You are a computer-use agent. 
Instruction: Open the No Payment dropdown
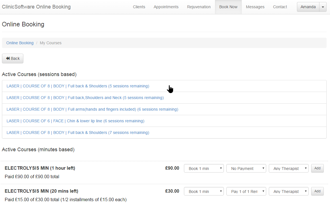(x=246, y=168)
